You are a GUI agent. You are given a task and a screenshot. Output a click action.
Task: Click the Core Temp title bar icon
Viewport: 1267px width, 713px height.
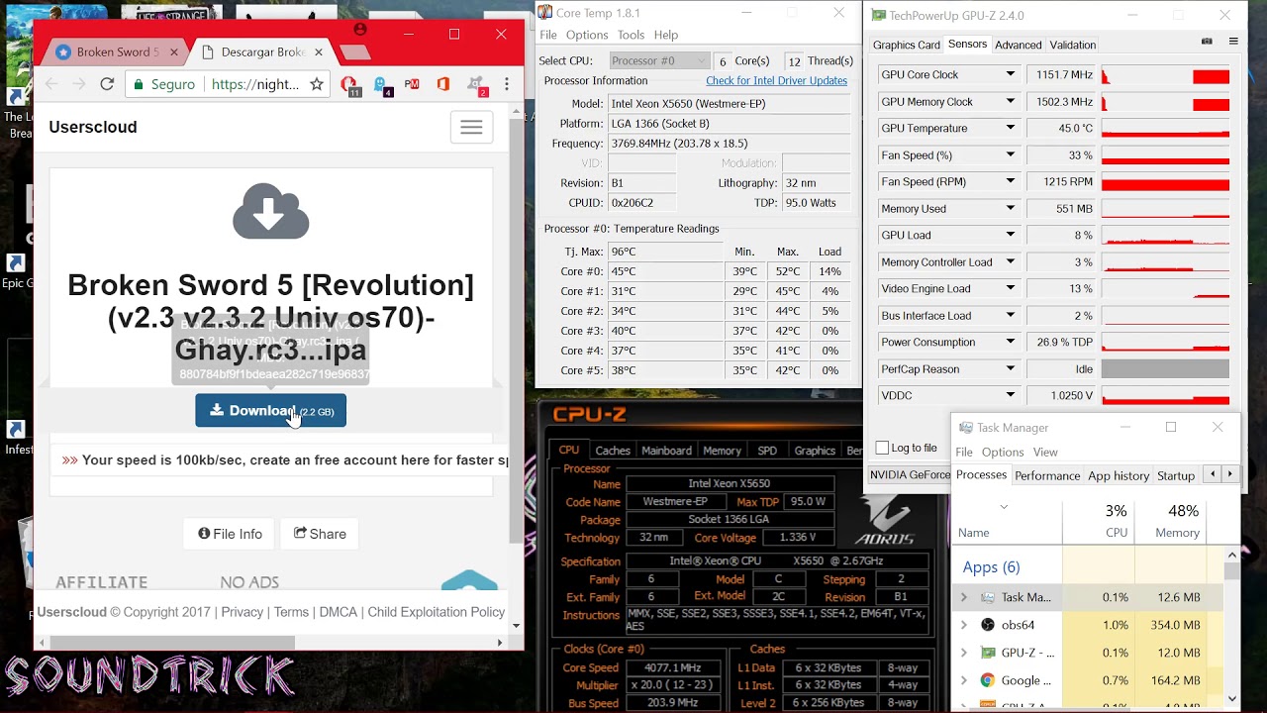click(x=545, y=13)
